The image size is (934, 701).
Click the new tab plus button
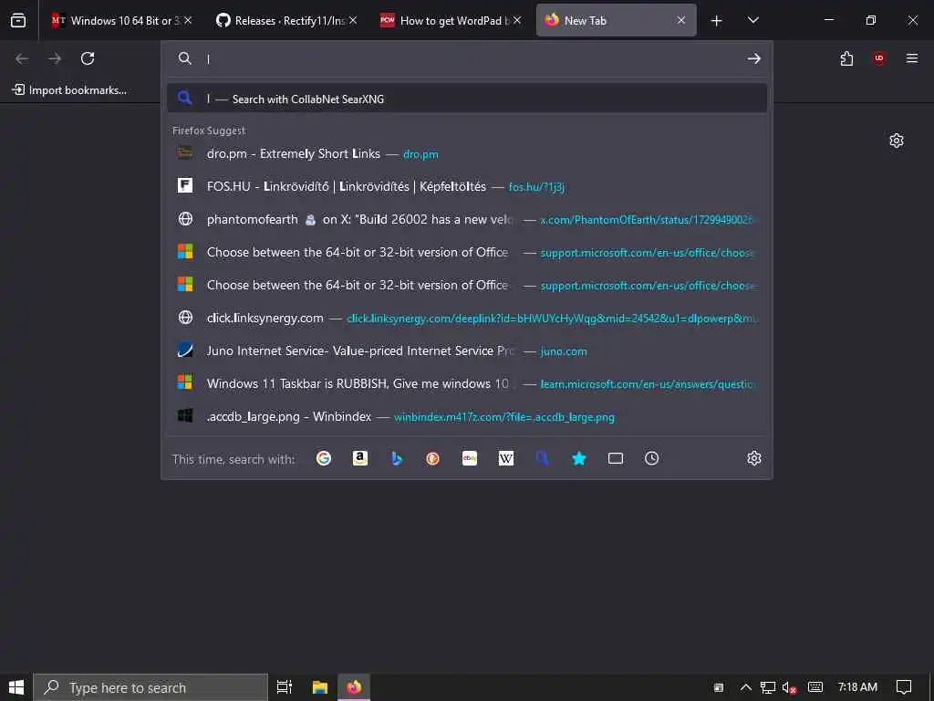pos(716,21)
